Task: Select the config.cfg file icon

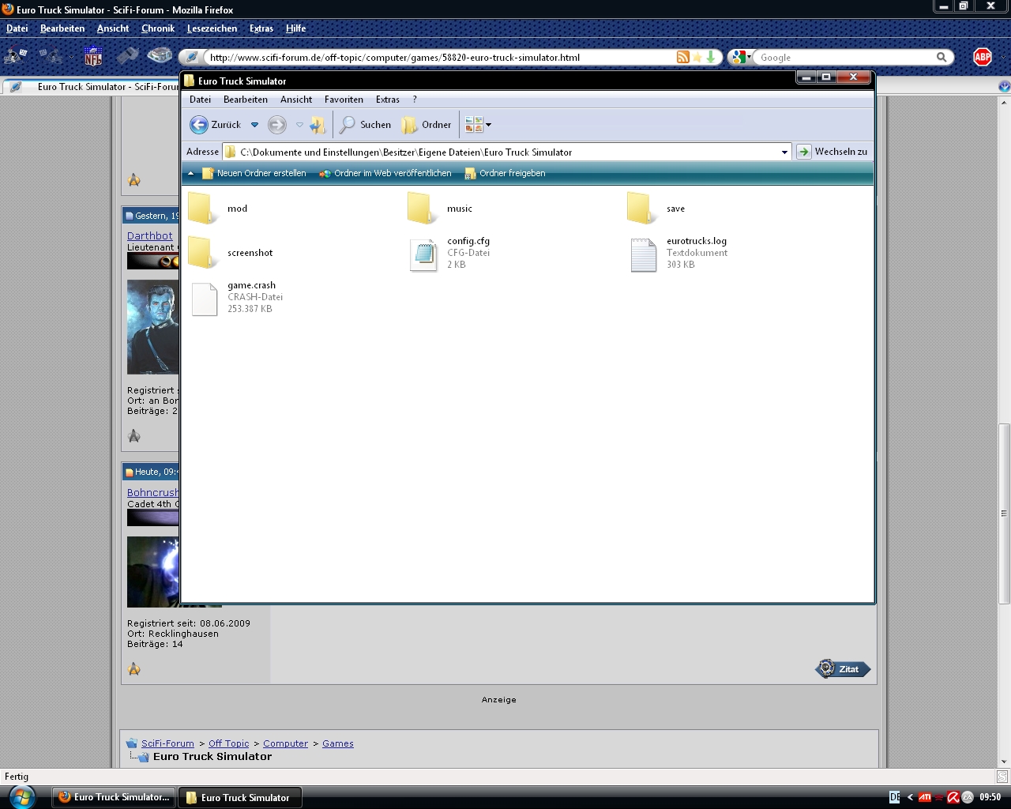Action: [x=423, y=254]
